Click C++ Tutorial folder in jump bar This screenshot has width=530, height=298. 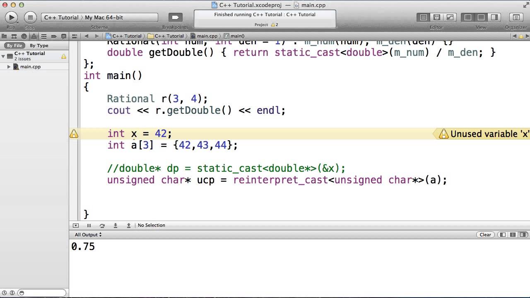coord(166,36)
